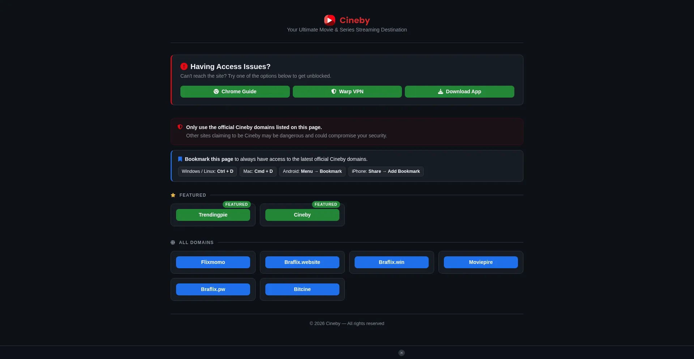
Task: Click the Mac Cmd + D shortcut chip
Action: click(x=258, y=171)
